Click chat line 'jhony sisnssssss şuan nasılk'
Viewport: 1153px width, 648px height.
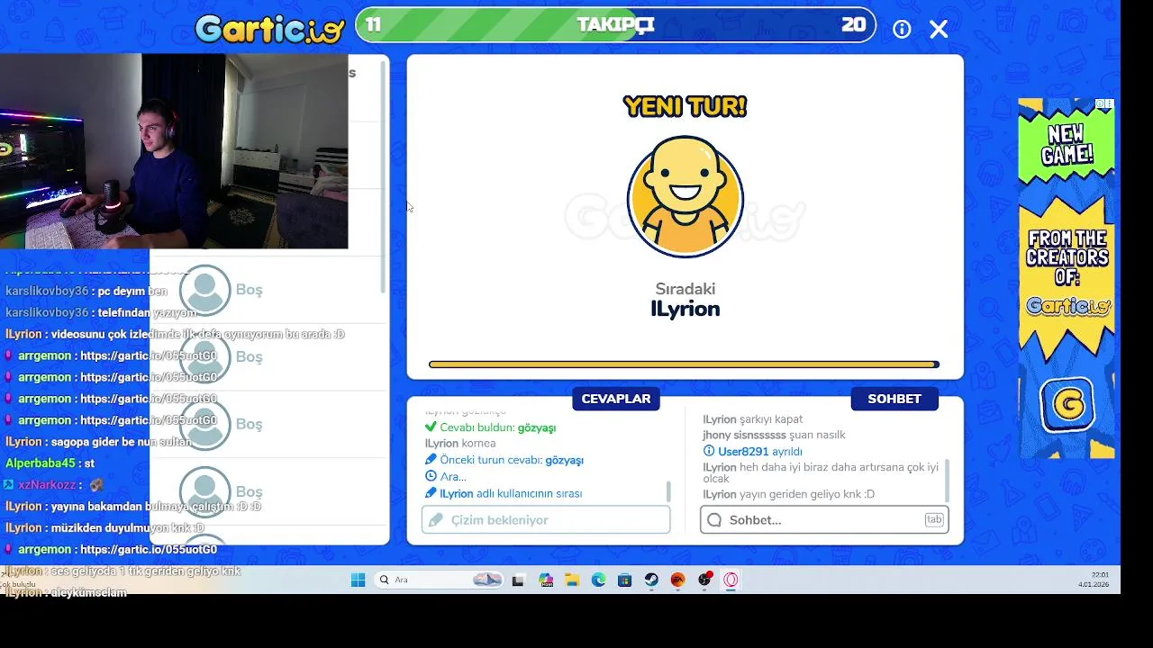[774, 435]
